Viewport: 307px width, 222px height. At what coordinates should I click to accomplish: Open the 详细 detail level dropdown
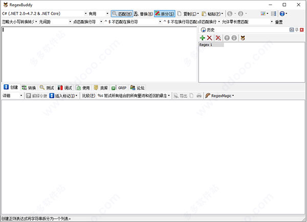click(12, 96)
